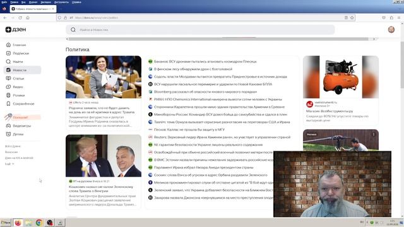This screenshot has height=227, width=404.
Task: Open Статьи section in sidebar
Action: (18, 78)
